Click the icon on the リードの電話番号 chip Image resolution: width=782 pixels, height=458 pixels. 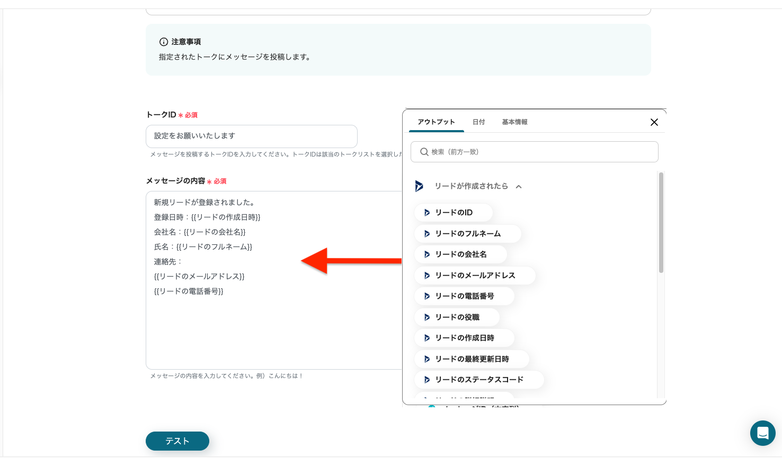(427, 296)
